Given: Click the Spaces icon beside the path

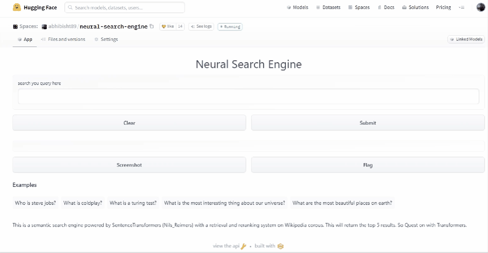Looking at the screenshot, I should 15,27.
